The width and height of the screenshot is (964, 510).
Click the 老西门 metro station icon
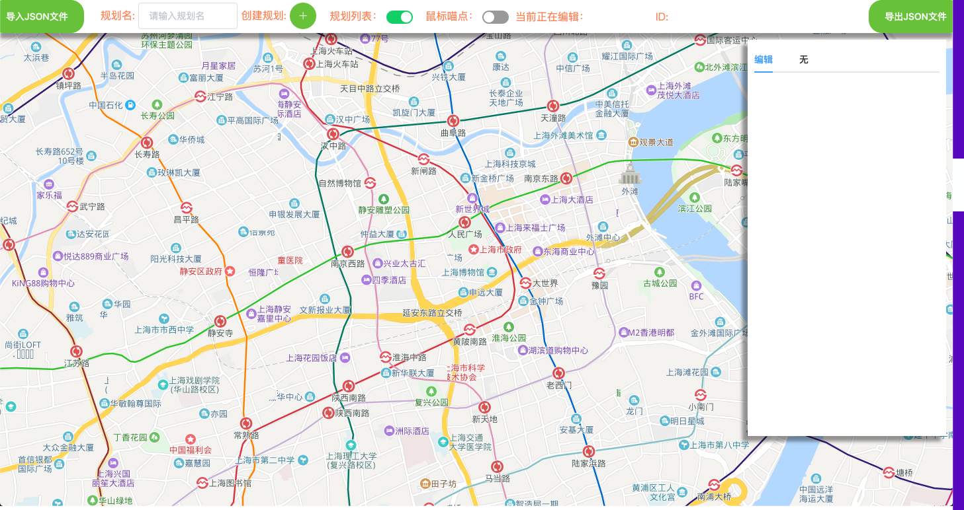point(559,373)
